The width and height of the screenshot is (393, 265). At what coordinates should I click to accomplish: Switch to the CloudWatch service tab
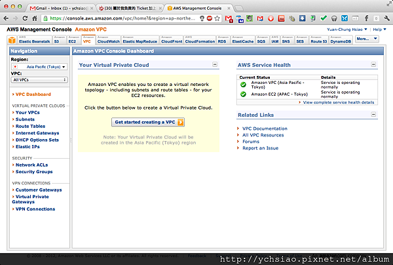click(108, 40)
